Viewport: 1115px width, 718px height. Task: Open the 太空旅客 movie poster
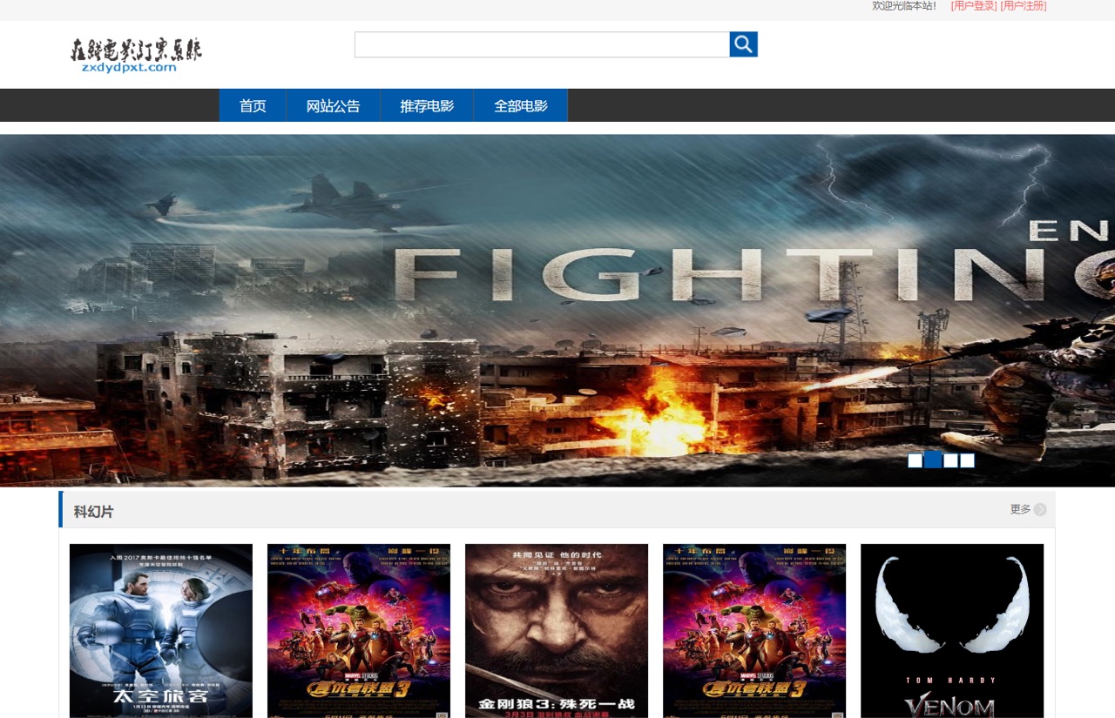click(161, 631)
